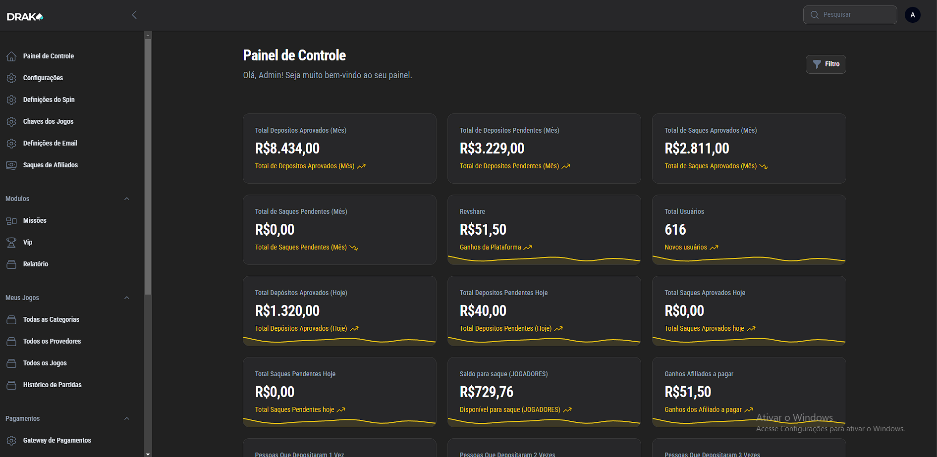Screen dimensions: 937x457
Task: Click trend-up icon for Total de Depositos Aprovados (Mês)
Action: (361, 166)
